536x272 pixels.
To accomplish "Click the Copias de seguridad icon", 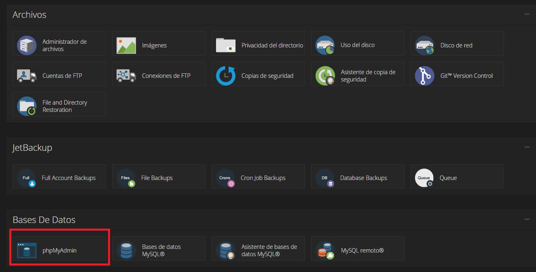I will click(226, 75).
